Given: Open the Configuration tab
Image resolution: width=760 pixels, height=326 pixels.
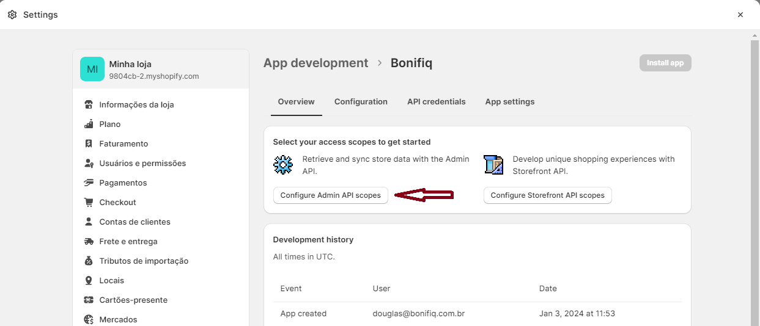Looking at the screenshot, I should coord(361,102).
